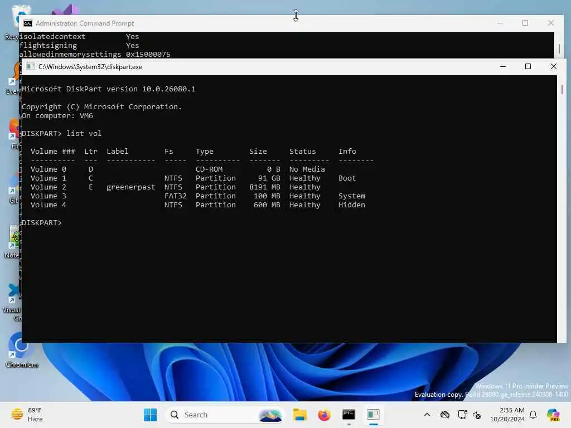Click the 'Volume 2' row label
This screenshot has width=571, height=428.
pyautogui.click(x=49, y=187)
